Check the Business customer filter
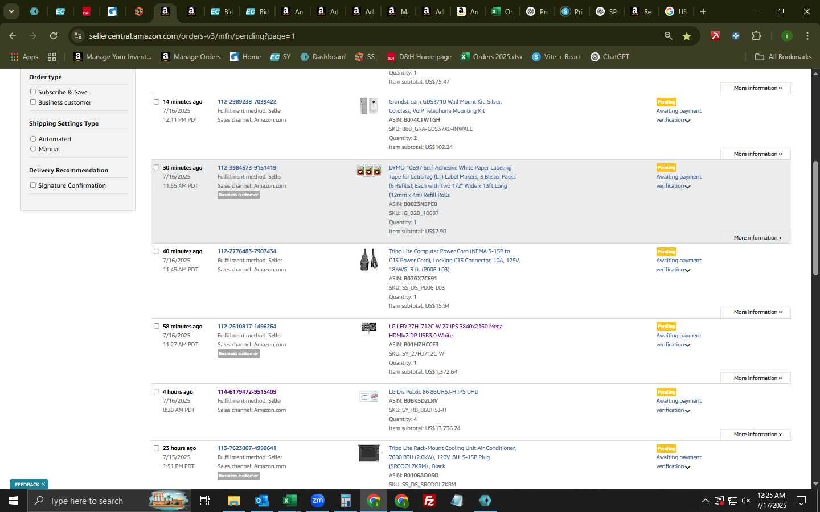 [33, 102]
